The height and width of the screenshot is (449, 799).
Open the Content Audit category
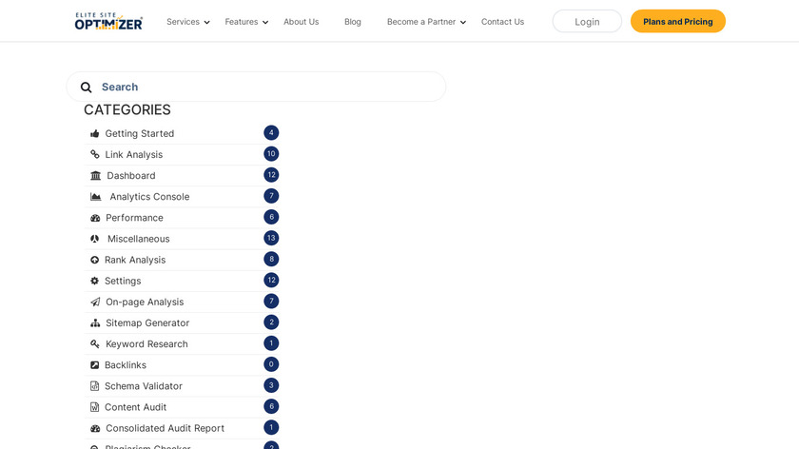click(135, 407)
